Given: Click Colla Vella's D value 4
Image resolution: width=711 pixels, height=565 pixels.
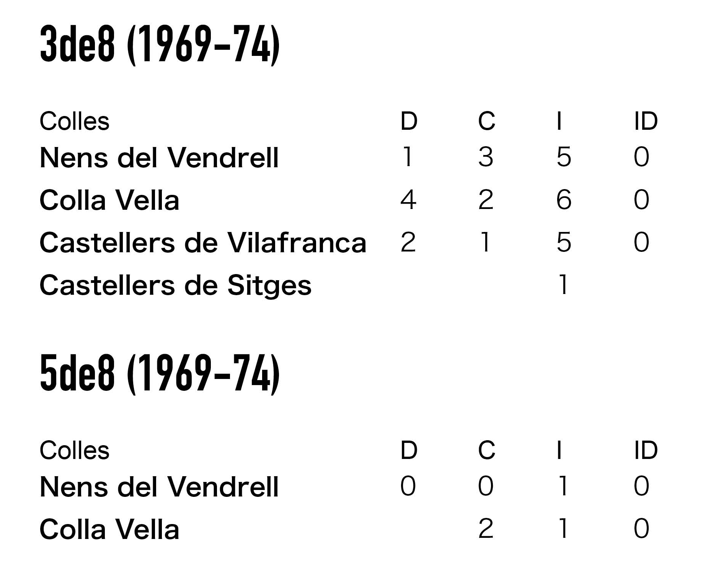Looking at the screenshot, I should coord(408,199).
